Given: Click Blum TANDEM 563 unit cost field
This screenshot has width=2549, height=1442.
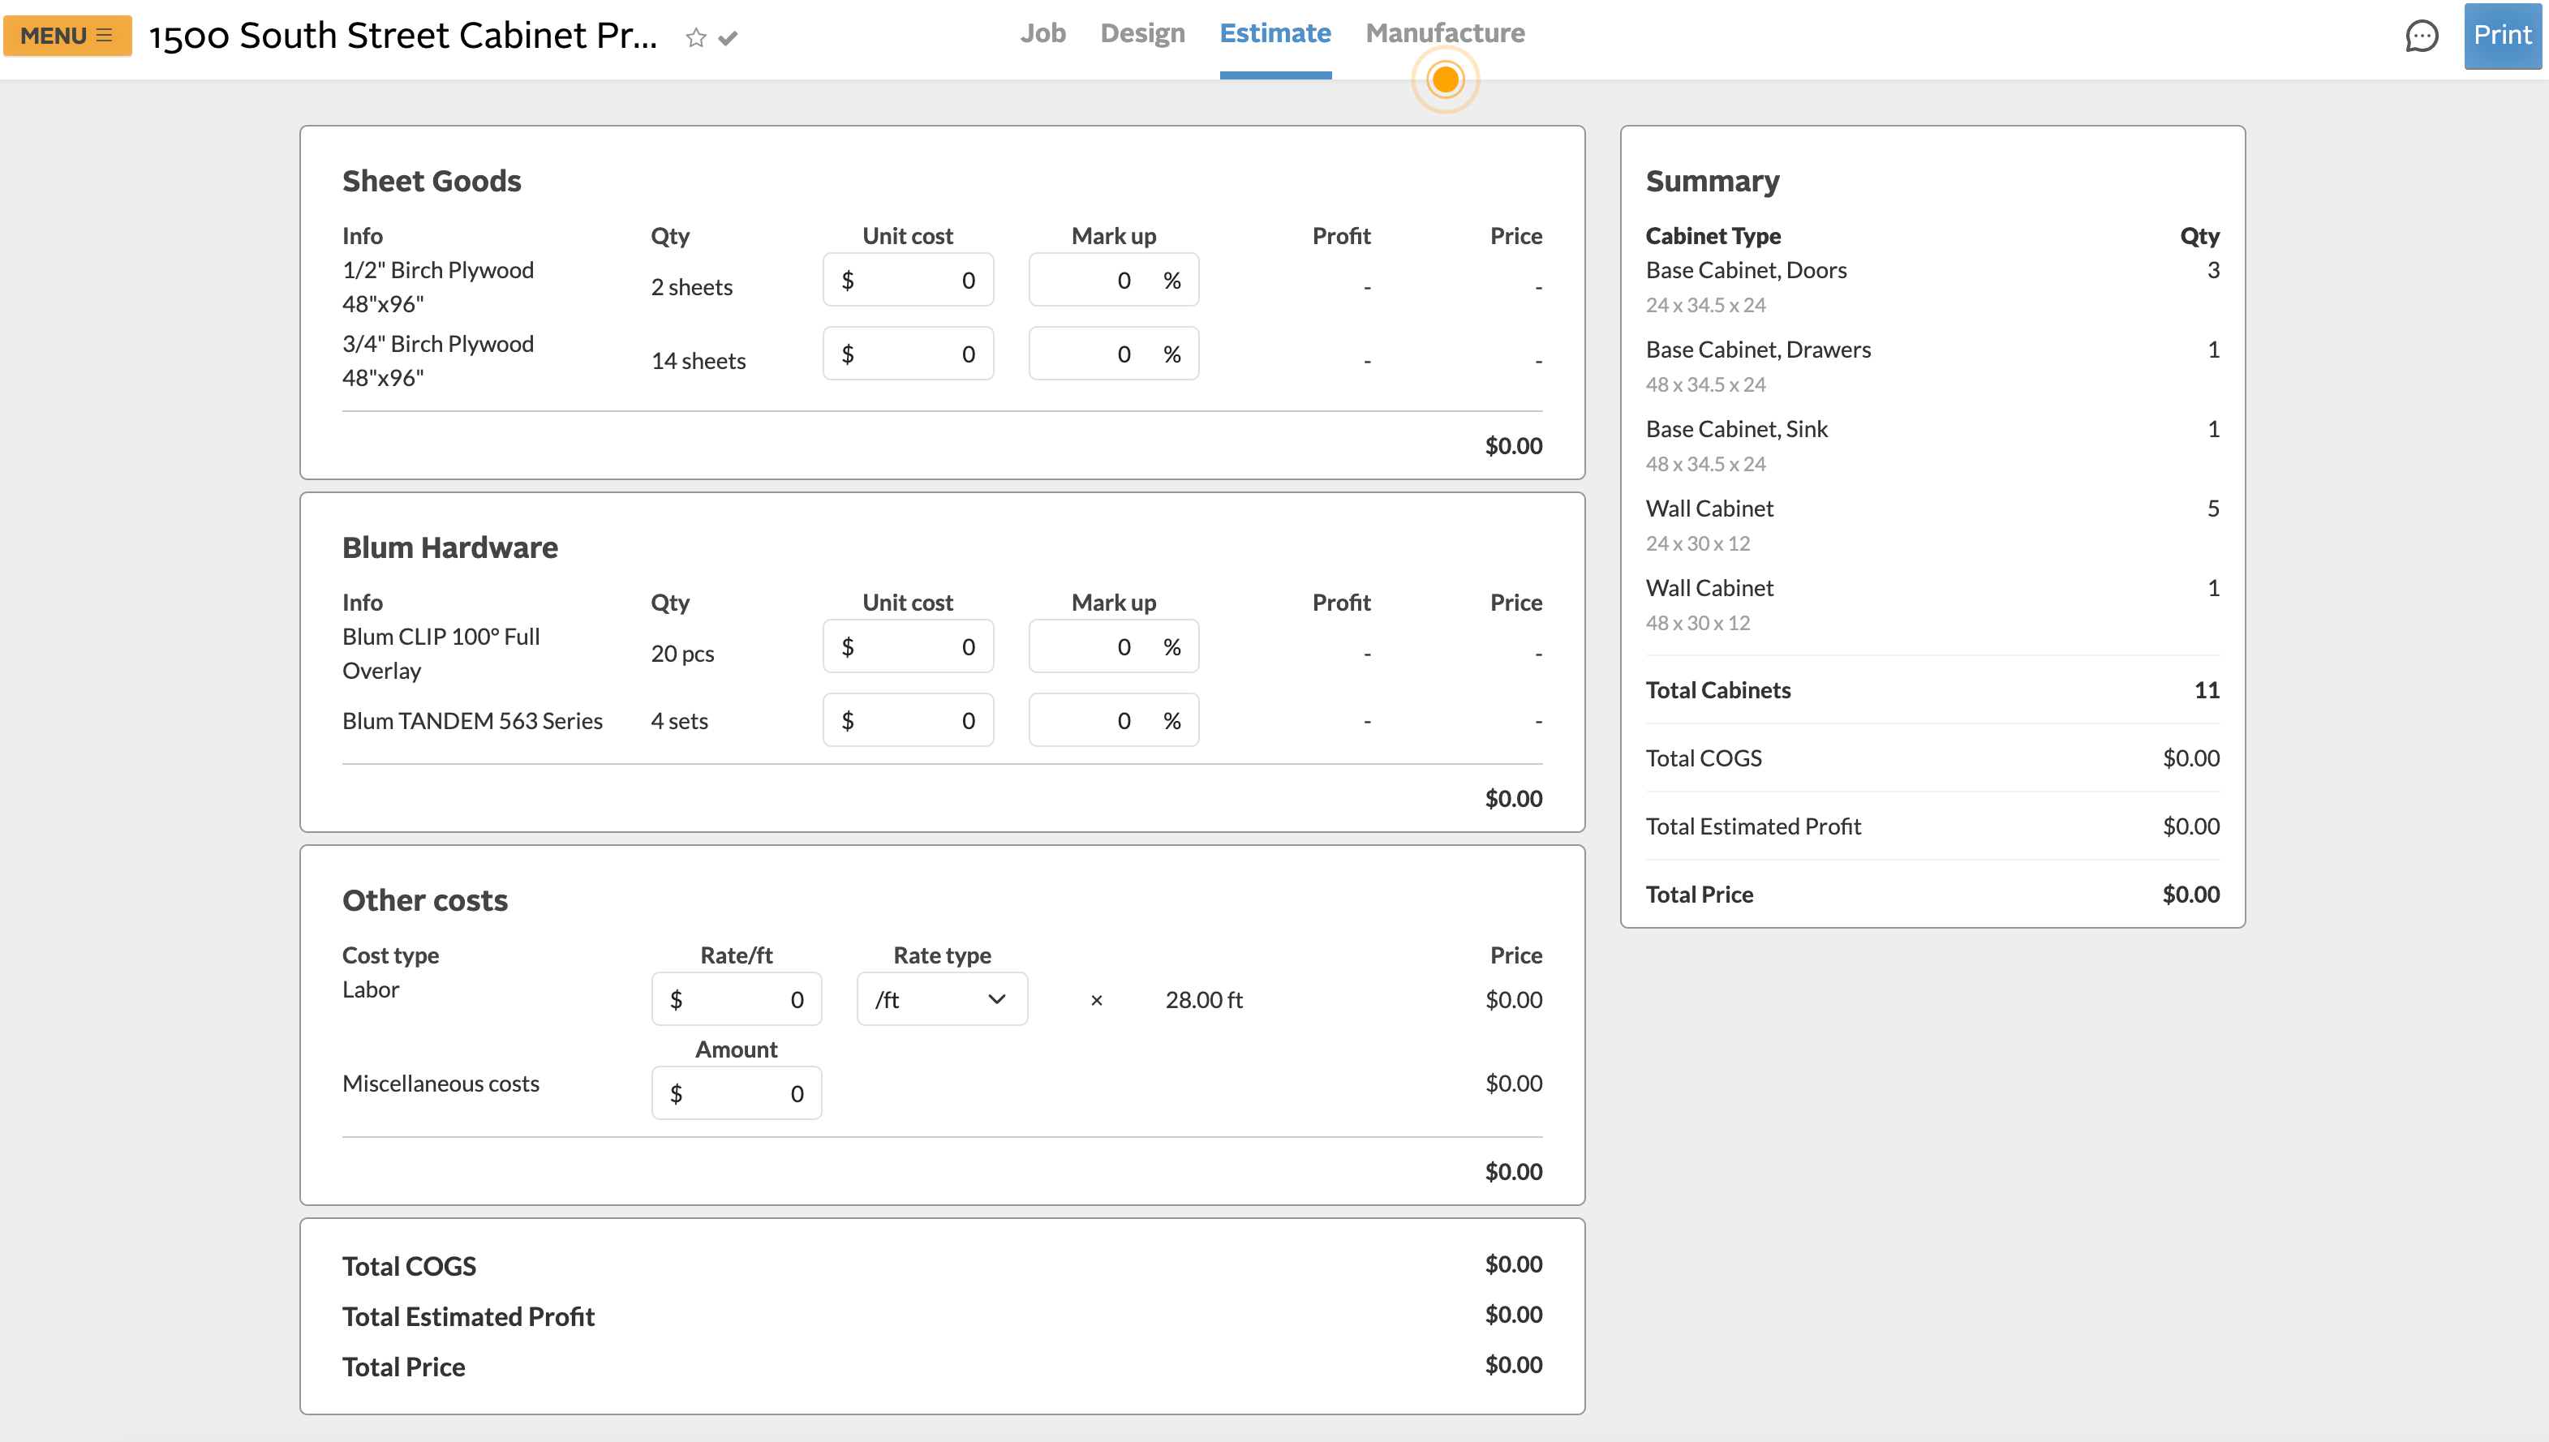Looking at the screenshot, I should point(908,720).
